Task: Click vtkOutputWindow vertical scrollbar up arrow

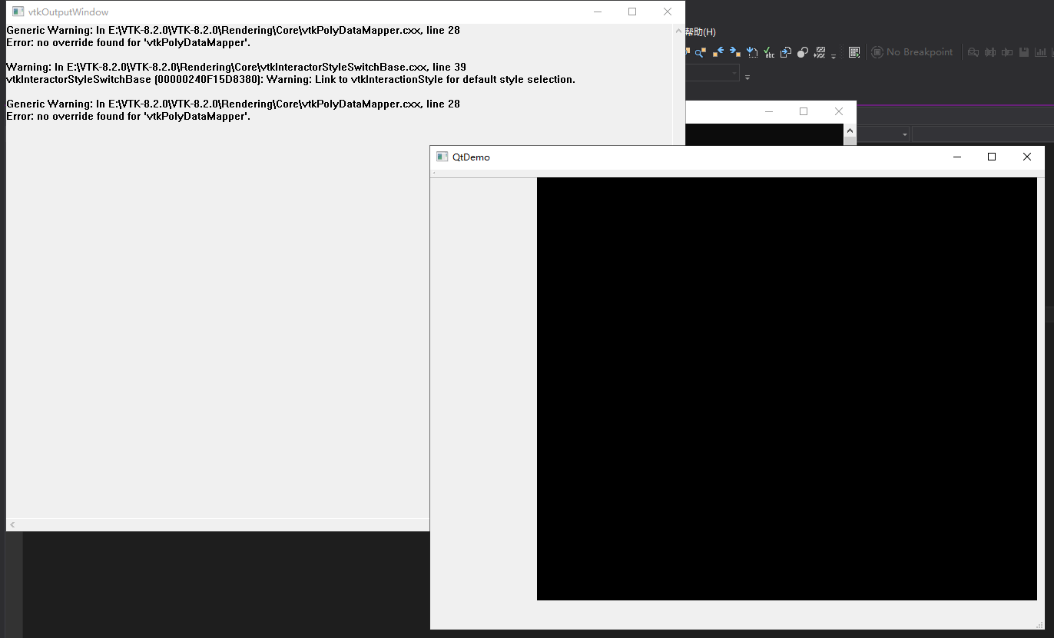Action: click(x=678, y=31)
